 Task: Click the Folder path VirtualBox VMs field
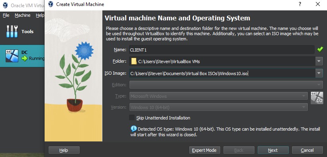222,62
